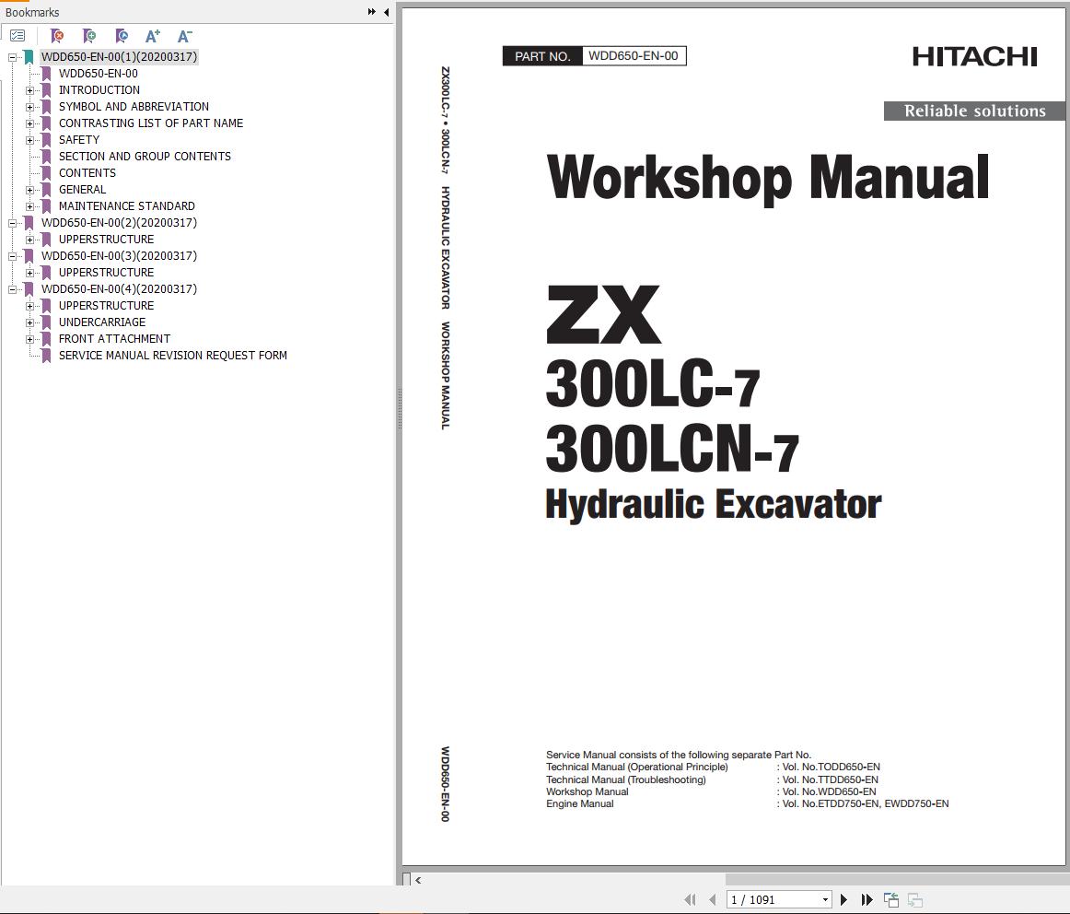
Task: Expand CONTRASTING LIST OF PART NAME node
Action: click(x=30, y=123)
